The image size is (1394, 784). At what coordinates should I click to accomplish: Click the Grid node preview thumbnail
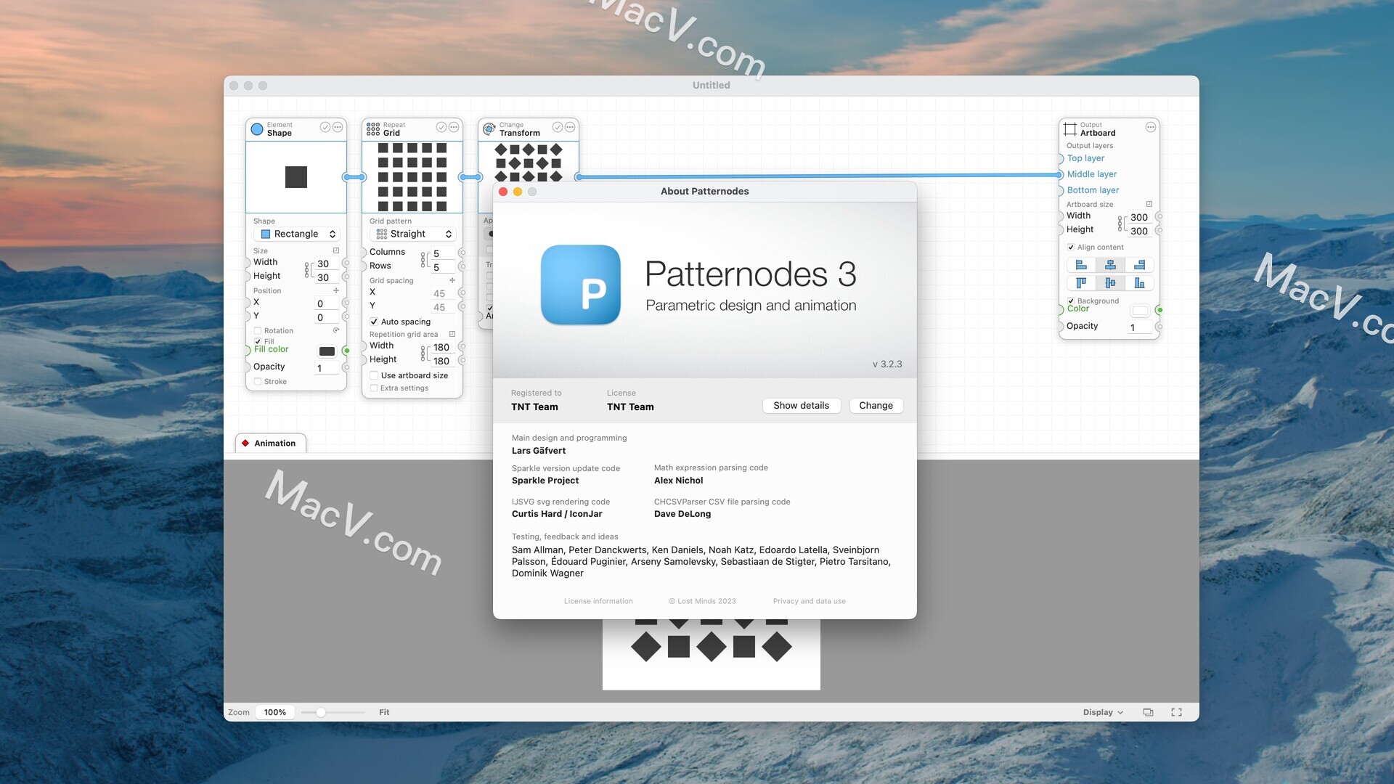(x=412, y=176)
